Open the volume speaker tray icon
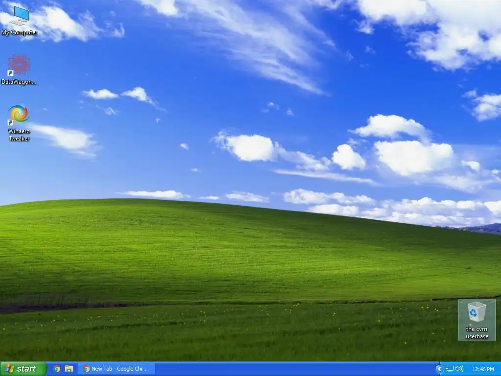The image size is (501, 376). 459,369
